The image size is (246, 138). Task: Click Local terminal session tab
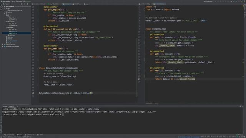point(12,106)
